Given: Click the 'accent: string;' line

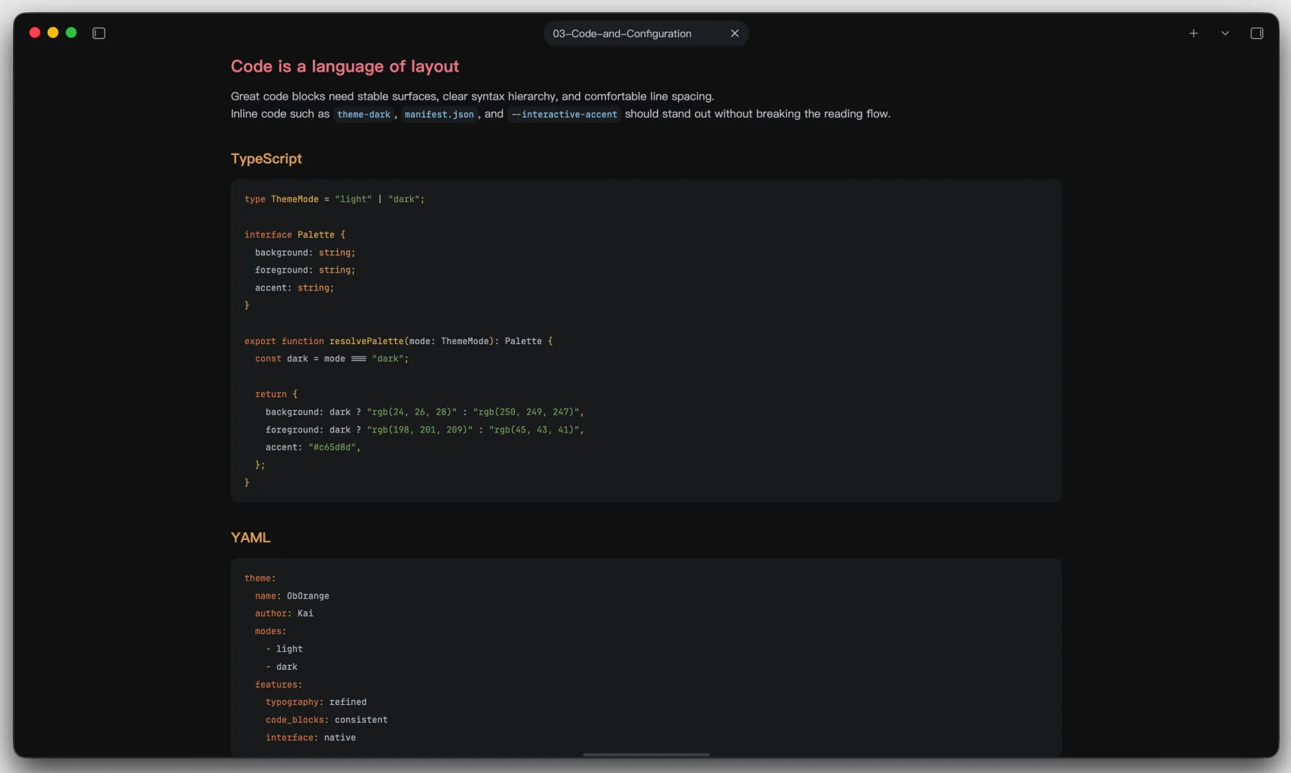Looking at the screenshot, I should 294,288.
